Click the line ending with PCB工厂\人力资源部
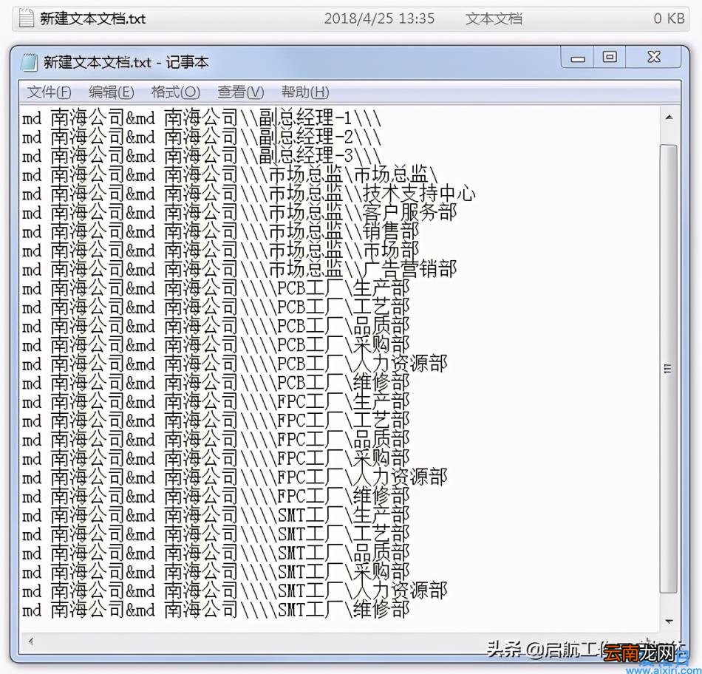 [x=235, y=364]
